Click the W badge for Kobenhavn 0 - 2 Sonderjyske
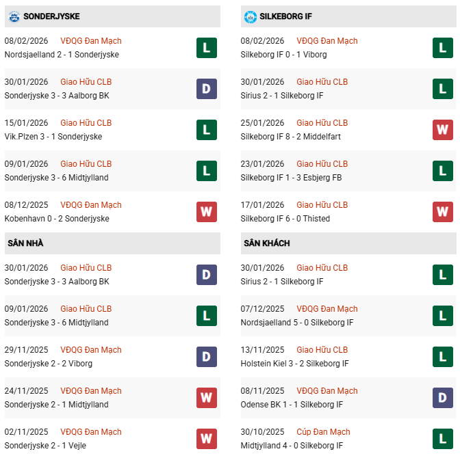 click(x=206, y=212)
